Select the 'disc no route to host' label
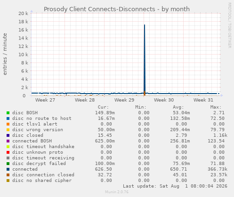The width and height of the screenshot is (234, 197). tap(42, 118)
